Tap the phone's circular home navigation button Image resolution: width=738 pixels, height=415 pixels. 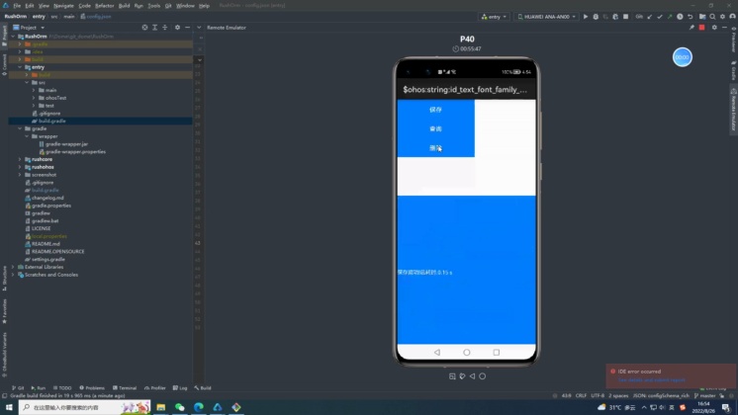coord(467,352)
